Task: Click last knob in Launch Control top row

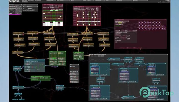Action: (x=160, y=22)
